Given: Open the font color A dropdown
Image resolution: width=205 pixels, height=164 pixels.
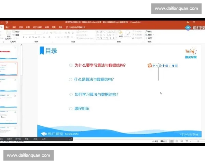Looking at the screenshot, I should [50, 37].
